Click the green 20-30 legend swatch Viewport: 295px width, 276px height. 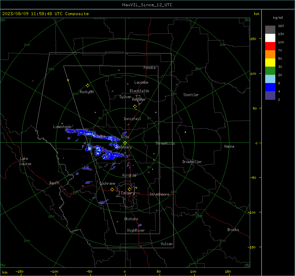270,71
